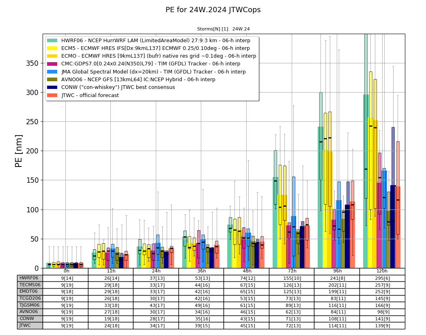This screenshot has width=426, height=335.
Task: Click the HWRF06 cell showing 295[6]
Action: tap(382, 278)
